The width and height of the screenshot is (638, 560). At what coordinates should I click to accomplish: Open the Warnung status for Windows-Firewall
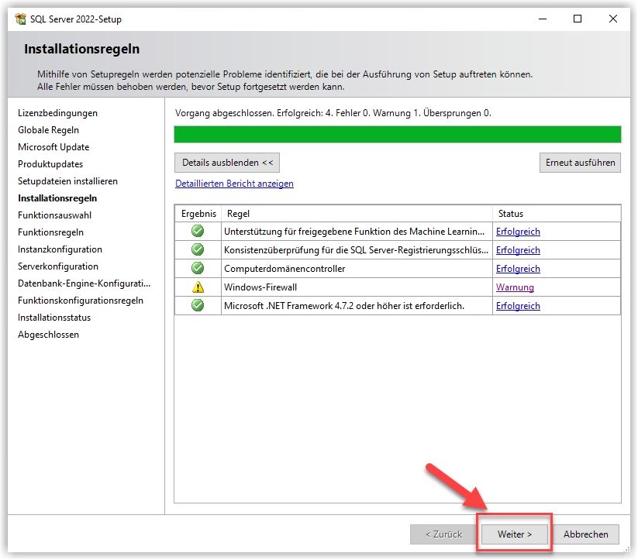pyautogui.click(x=515, y=287)
